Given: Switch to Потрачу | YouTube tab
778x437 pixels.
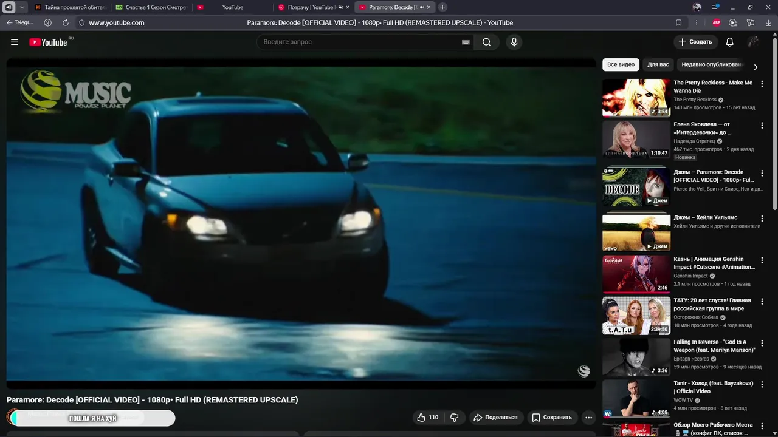Looking at the screenshot, I should pyautogui.click(x=313, y=7).
